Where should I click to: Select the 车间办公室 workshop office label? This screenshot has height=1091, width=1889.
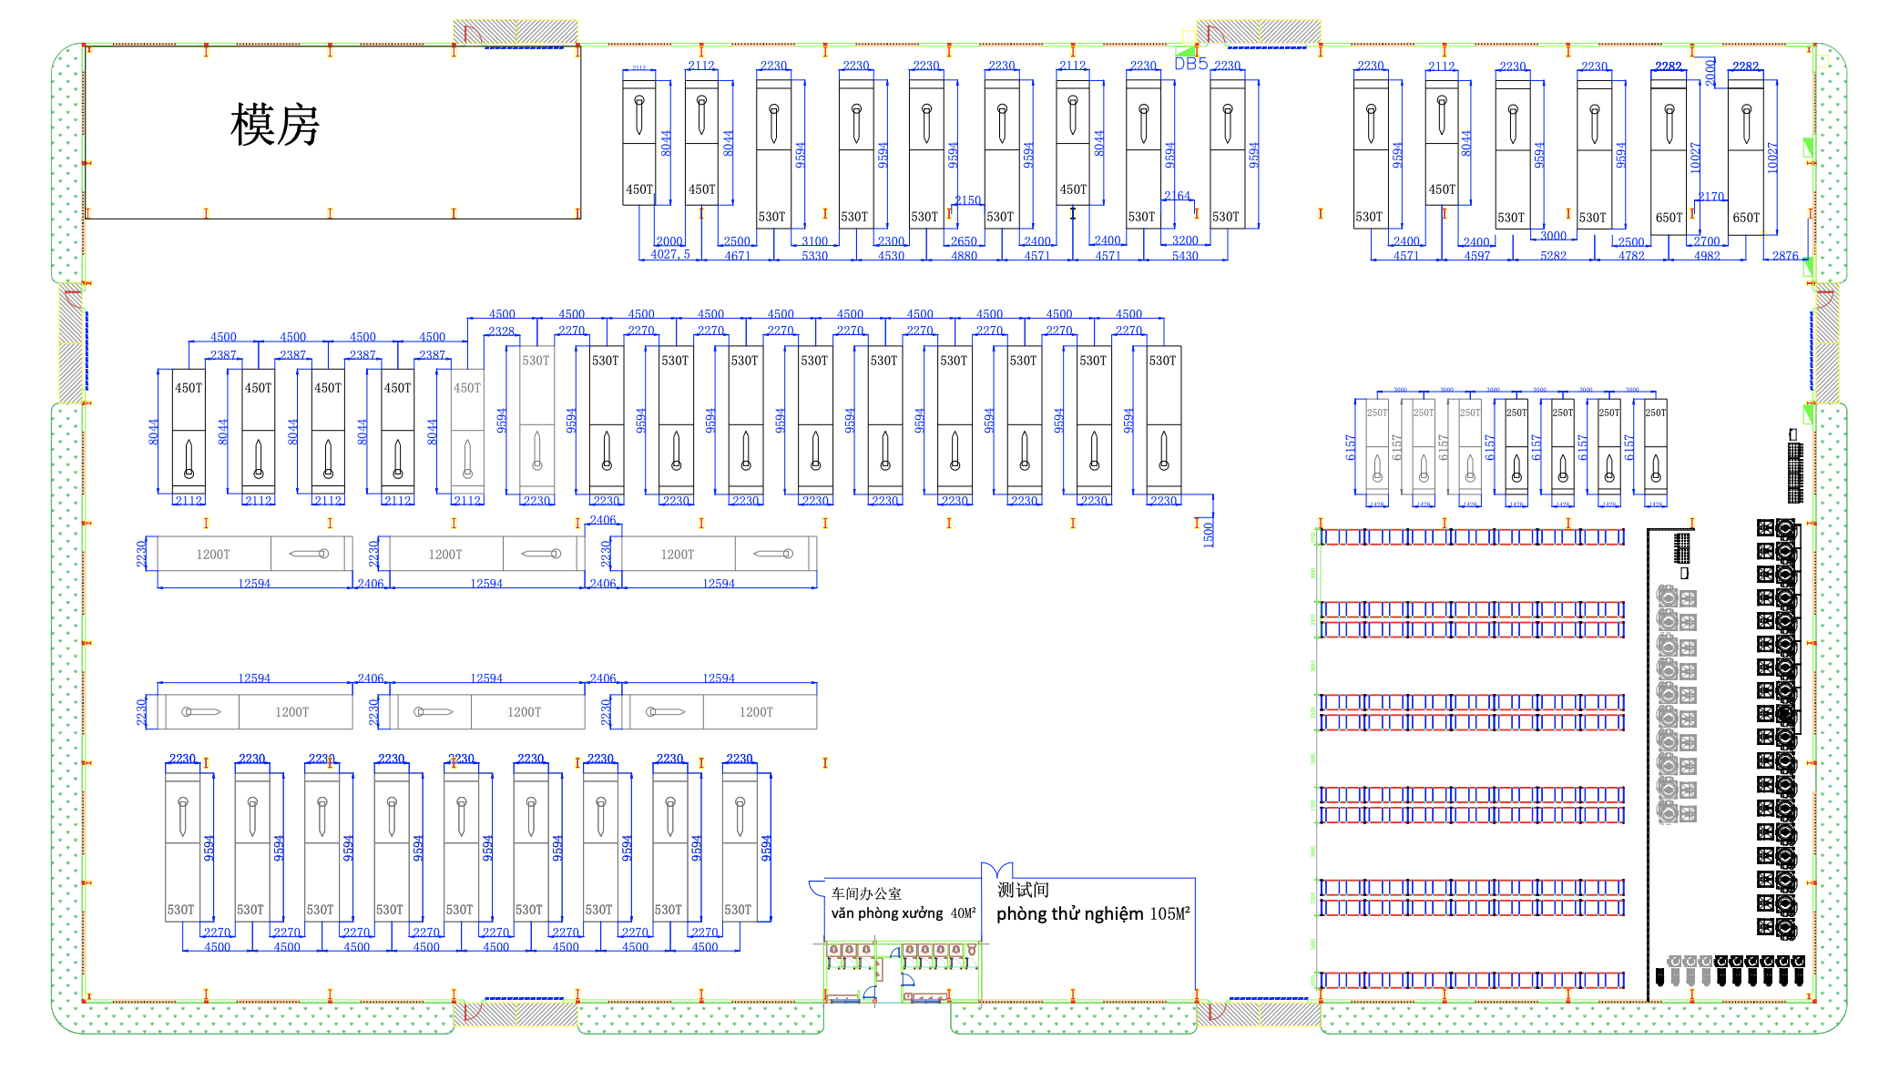[866, 893]
